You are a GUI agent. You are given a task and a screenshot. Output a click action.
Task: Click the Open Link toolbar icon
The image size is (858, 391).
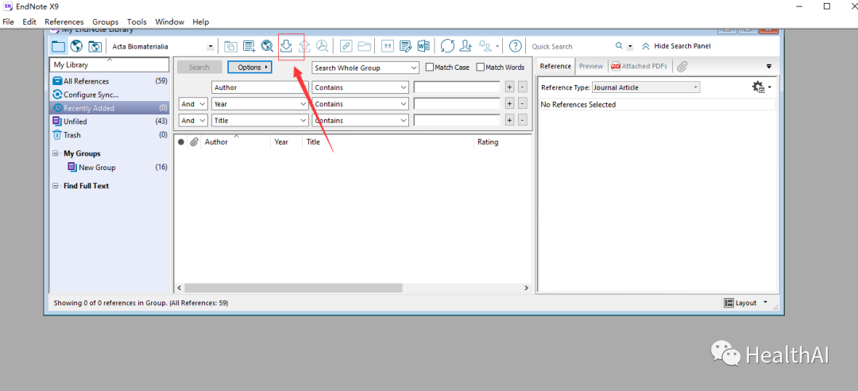pyautogui.click(x=346, y=47)
